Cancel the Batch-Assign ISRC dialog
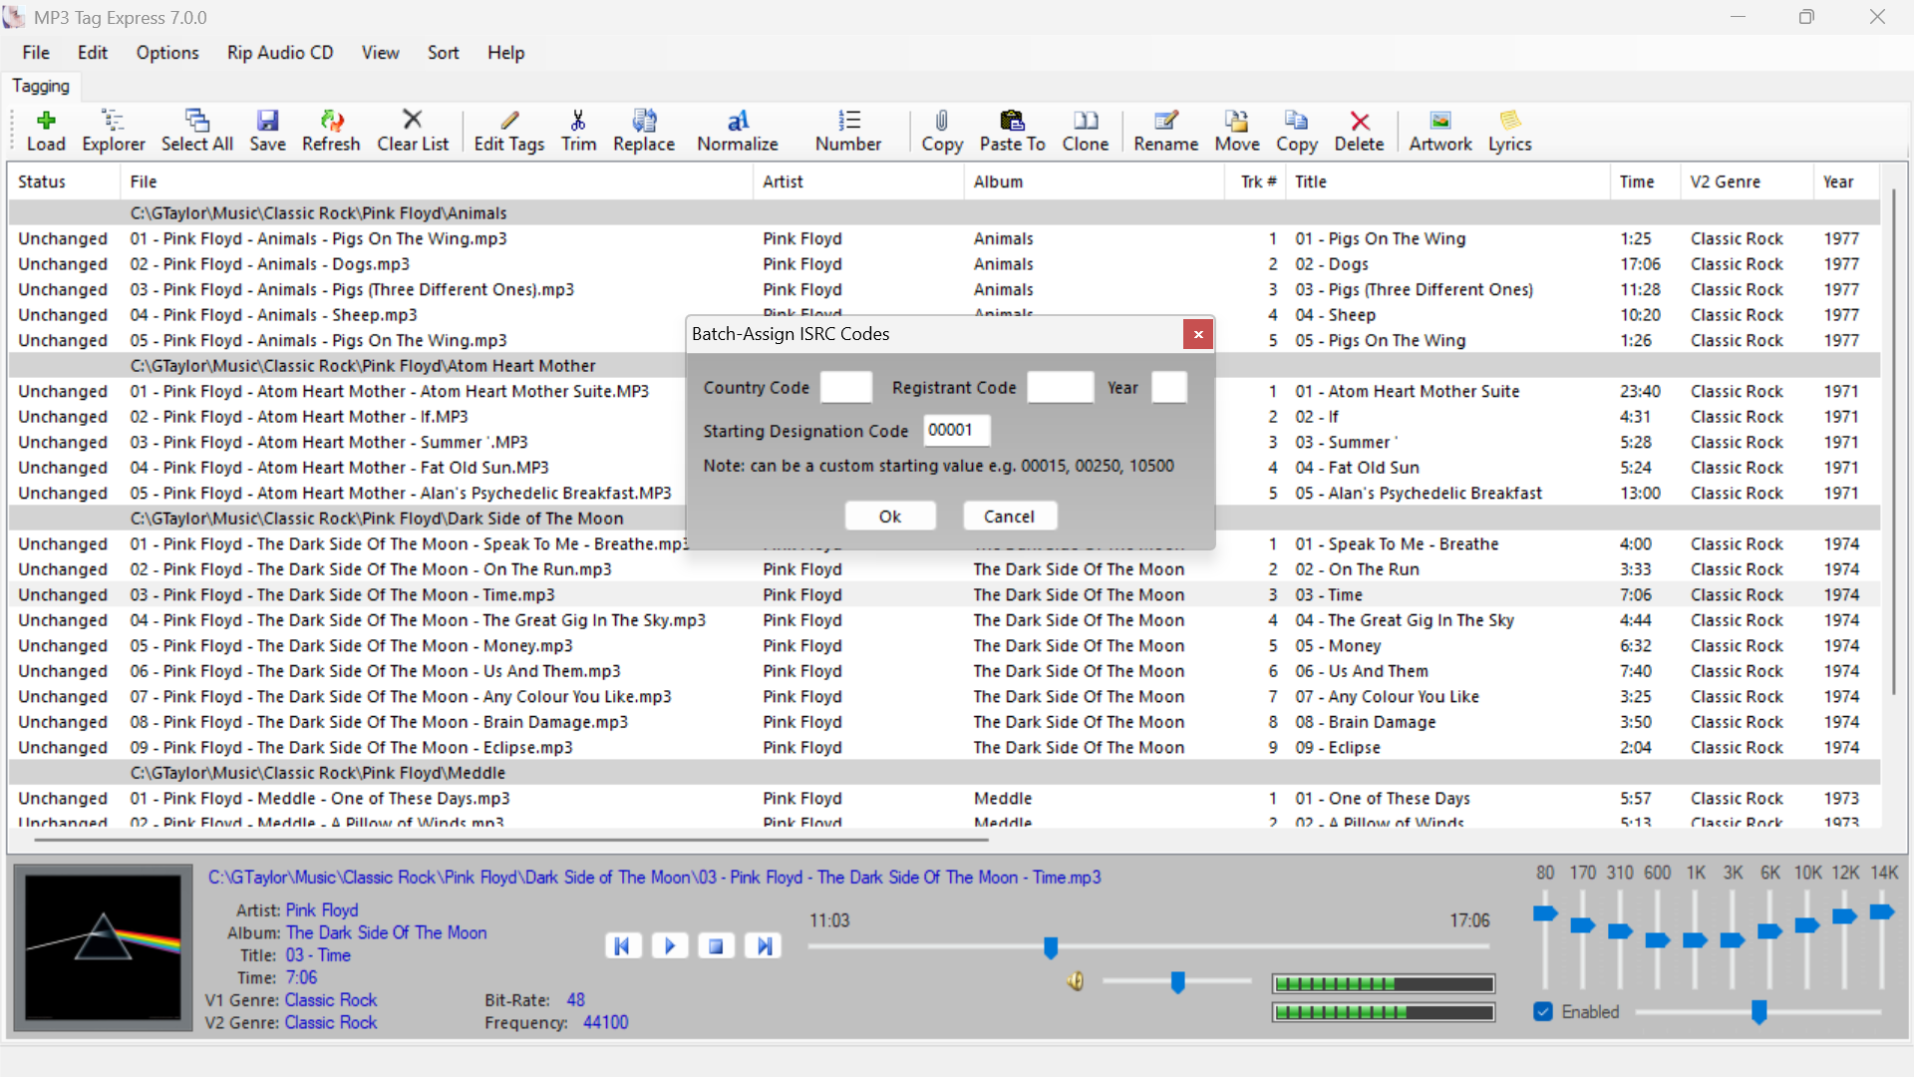Viewport: 1914px width, 1077px height. click(x=1009, y=517)
